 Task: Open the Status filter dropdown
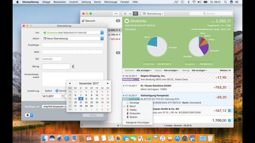tap(171, 70)
